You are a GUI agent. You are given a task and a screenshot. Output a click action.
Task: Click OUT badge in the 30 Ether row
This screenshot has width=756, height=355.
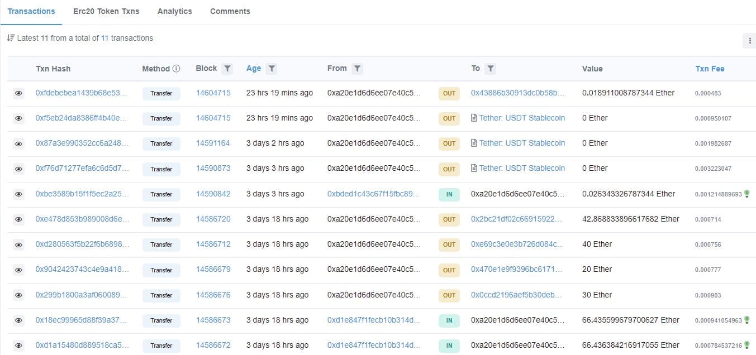(449, 295)
